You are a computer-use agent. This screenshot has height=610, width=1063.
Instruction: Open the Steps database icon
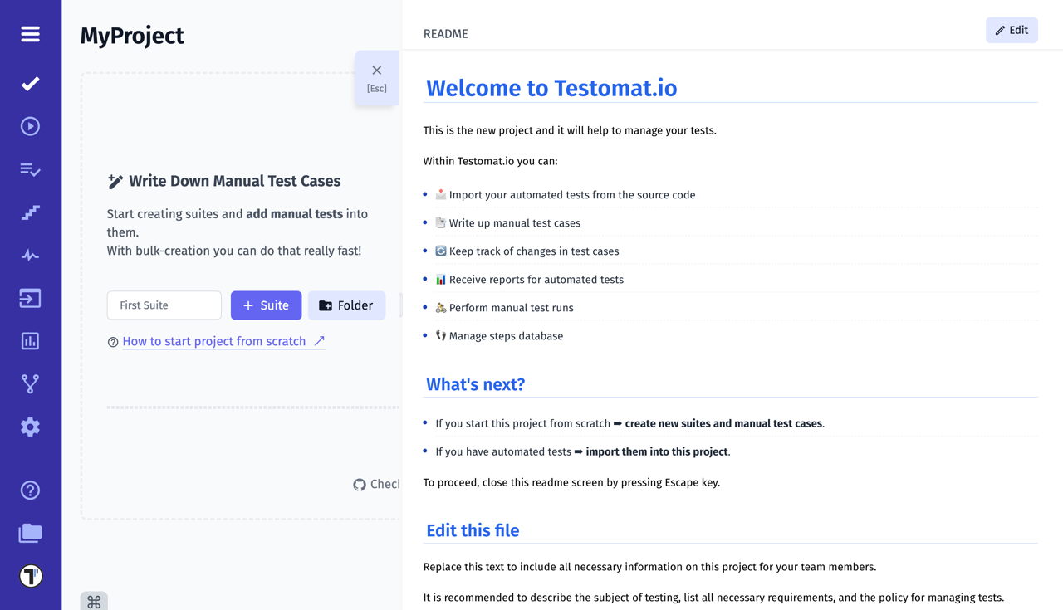[x=30, y=212]
